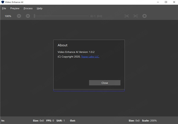Close the About dialog
Screen dimensions: 178x124
click(x=105, y=83)
